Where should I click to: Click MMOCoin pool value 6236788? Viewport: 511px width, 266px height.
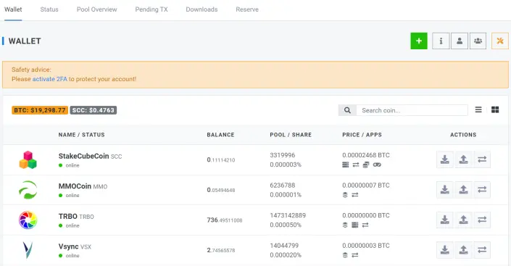(283, 185)
